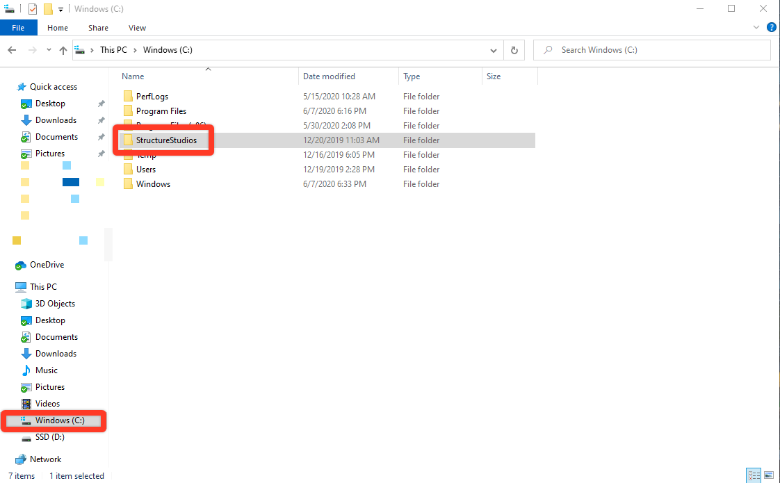Click This PC in the breadcrumb path
The image size is (780, 483).
pos(113,49)
